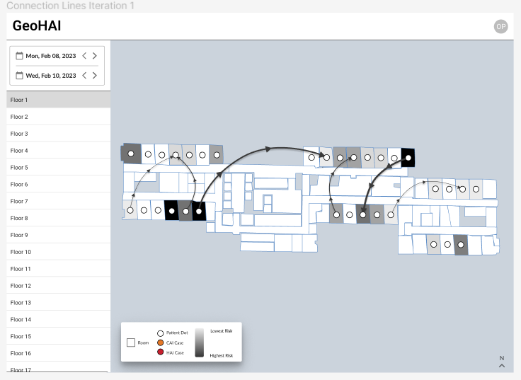521x380 pixels.
Task: Click the CAI Case orange dot in legend
Action: click(160, 342)
